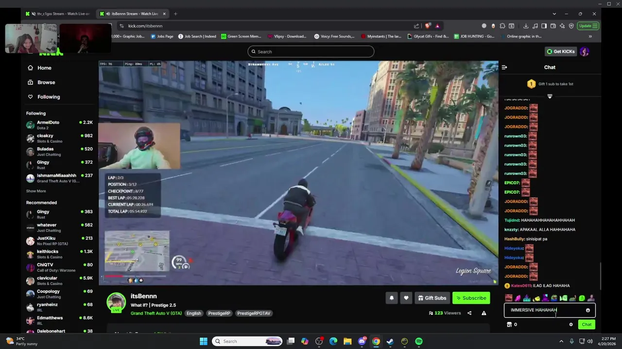This screenshot has width=622, height=349.
Task: Open Grand Theft Auto V (GTA) category link
Action: (156, 313)
